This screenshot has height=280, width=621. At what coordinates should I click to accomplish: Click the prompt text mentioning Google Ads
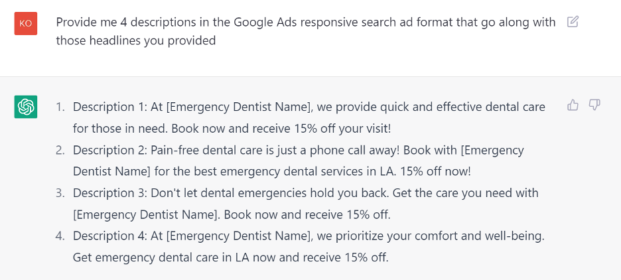[x=306, y=22]
